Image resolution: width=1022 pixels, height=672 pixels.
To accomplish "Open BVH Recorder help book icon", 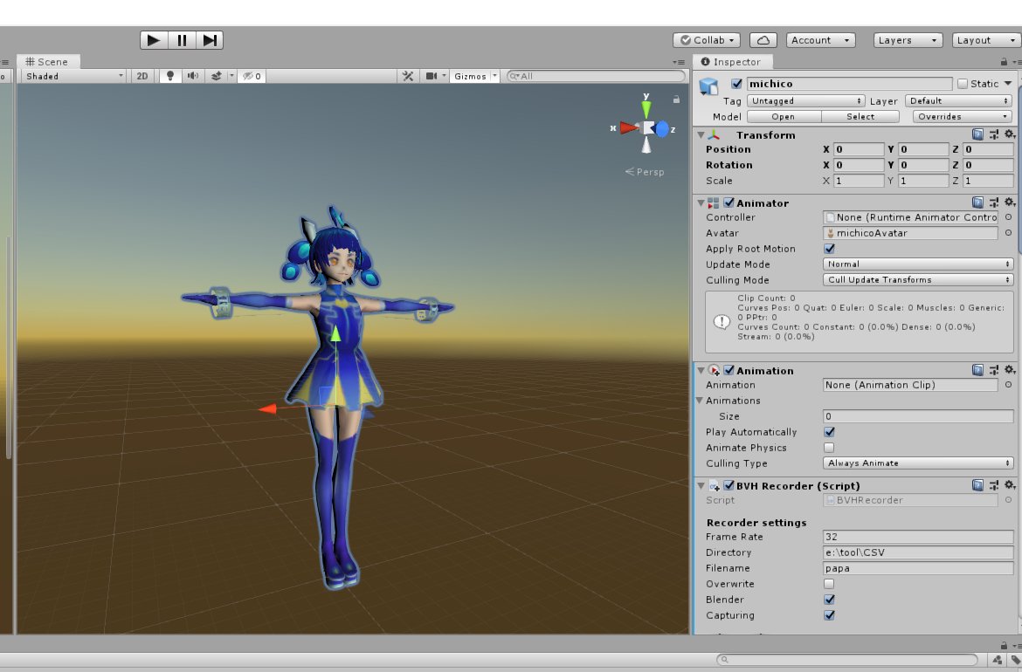I will (x=977, y=485).
